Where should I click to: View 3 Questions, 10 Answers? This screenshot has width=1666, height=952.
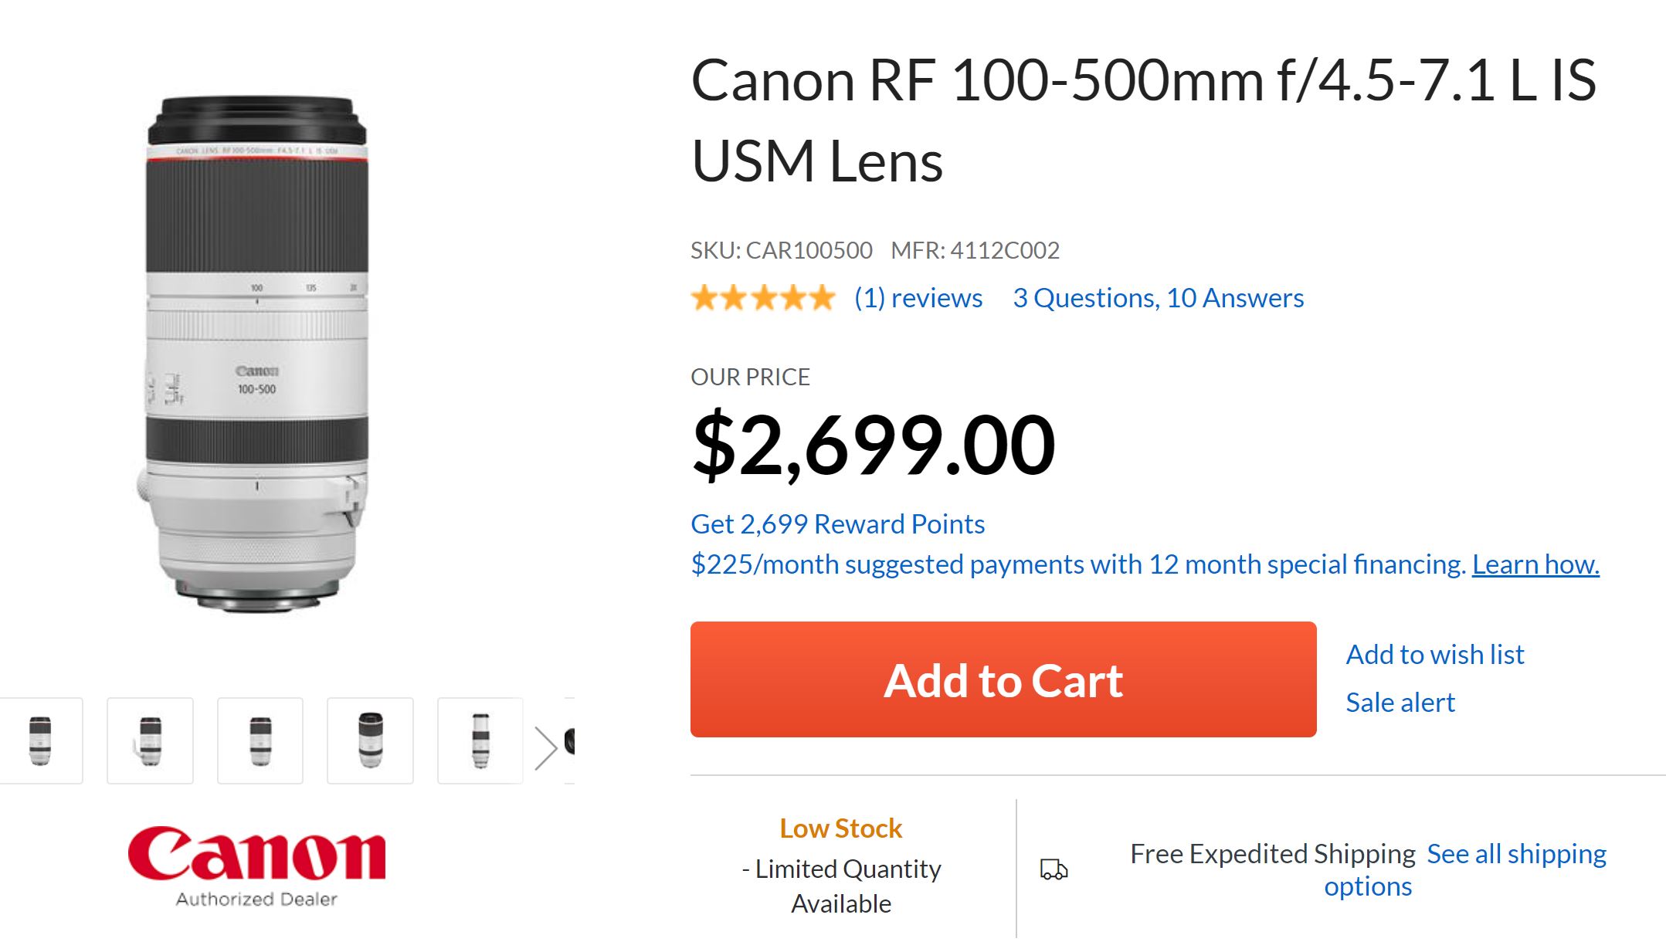1158,298
